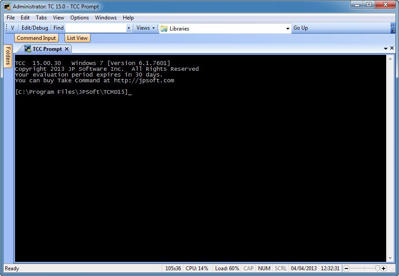Screen dimensions: 399x276
Task: Click the List View button
Action: 77,38
